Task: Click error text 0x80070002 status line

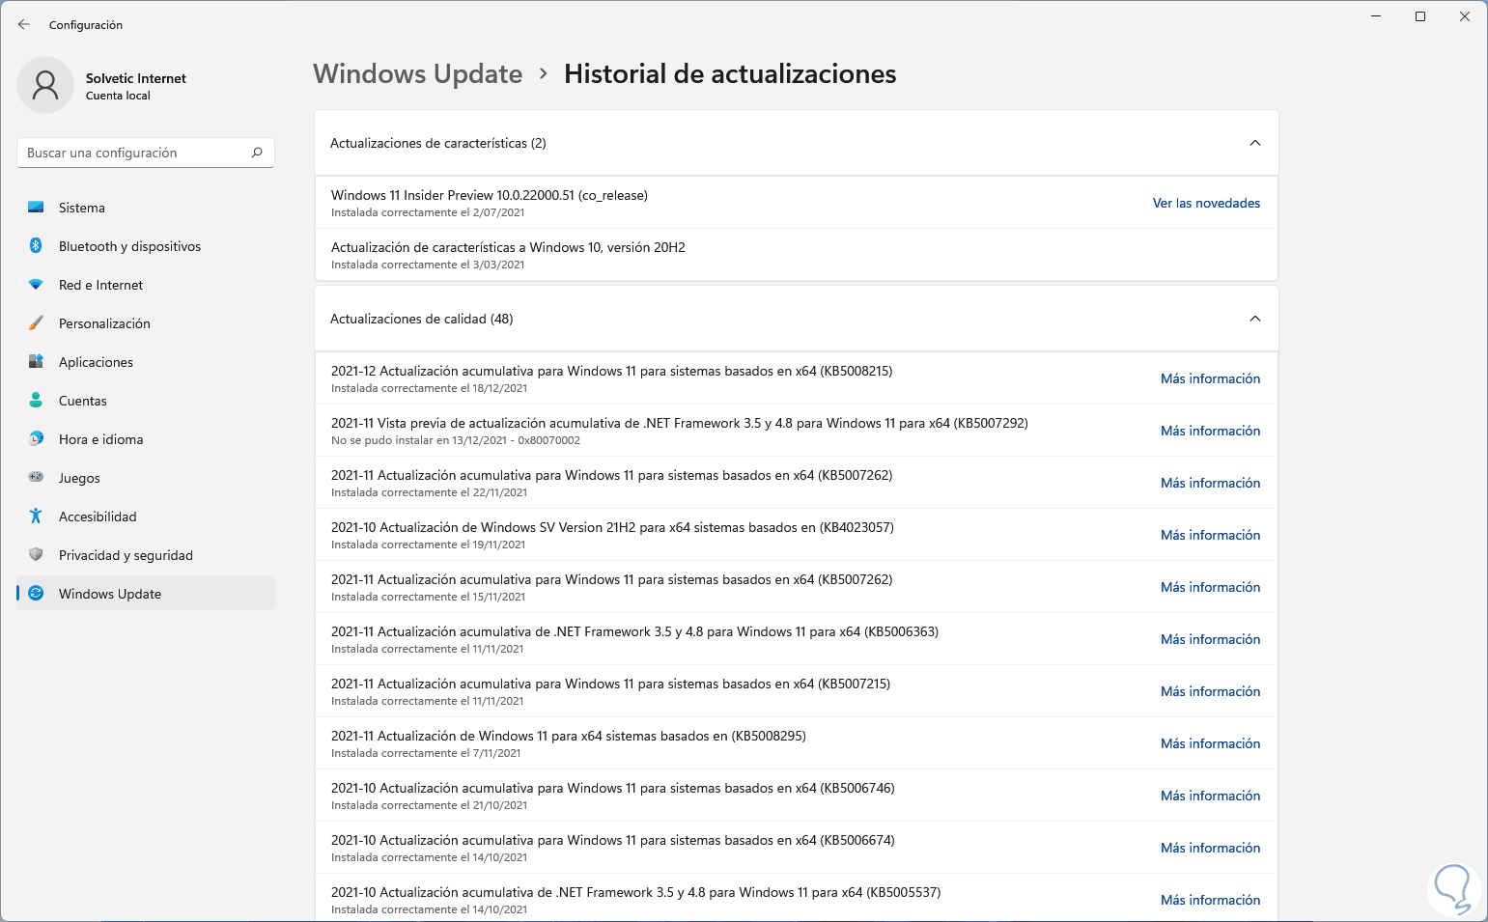Action: click(456, 440)
